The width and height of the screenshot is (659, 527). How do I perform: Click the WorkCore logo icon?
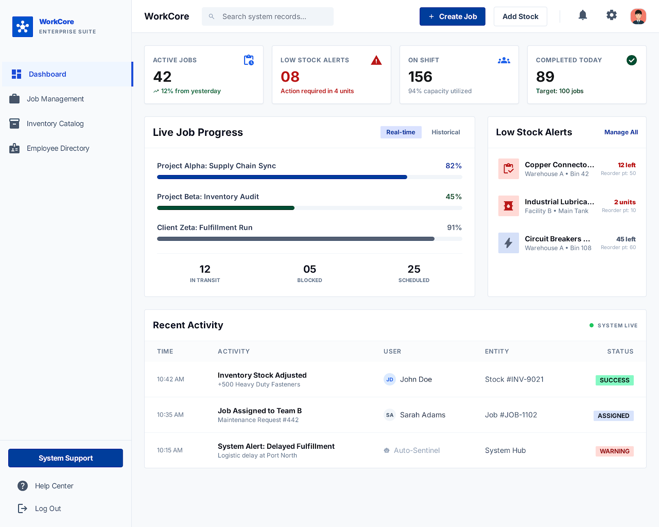(x=23, y=26)
